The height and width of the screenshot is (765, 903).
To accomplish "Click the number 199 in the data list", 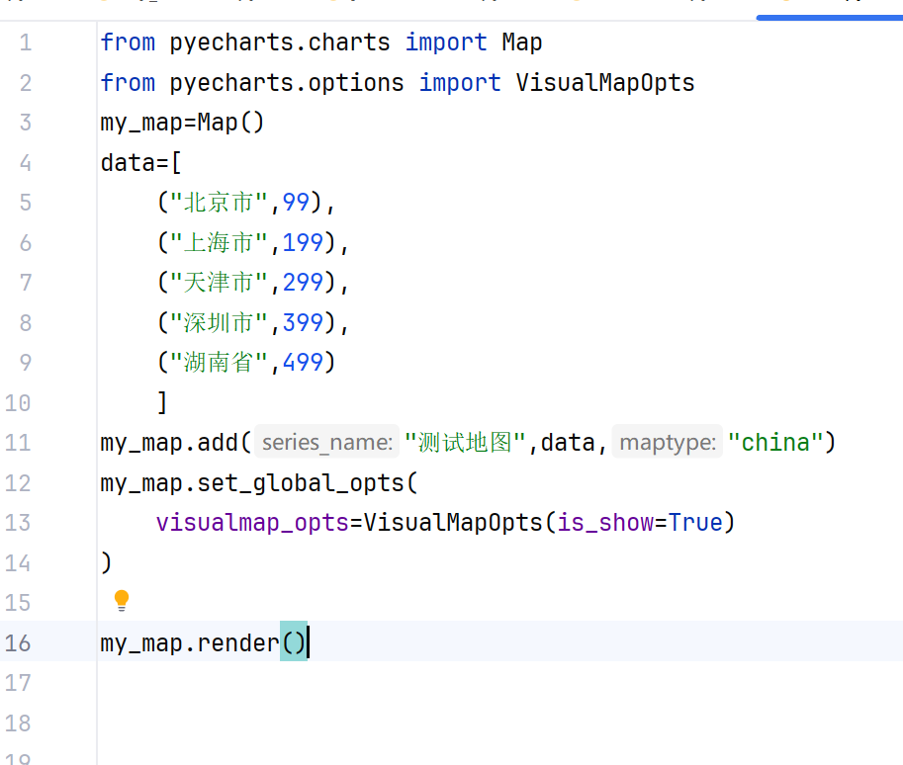I will coord(303,242).
